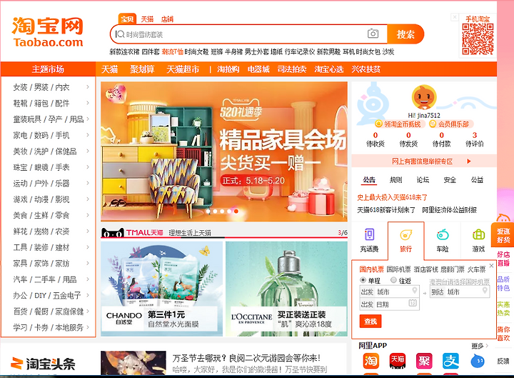Close the QR code panel

[454, 16]
